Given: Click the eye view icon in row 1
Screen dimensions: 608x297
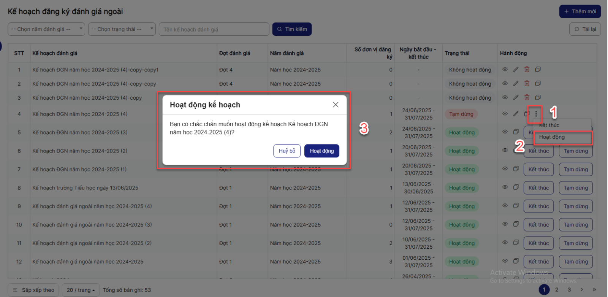Looking at the screenshot, I should pos(505,70).
